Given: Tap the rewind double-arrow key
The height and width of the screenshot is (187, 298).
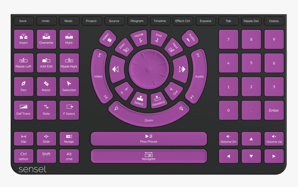Looking at the screenshot, I should 117,69.
